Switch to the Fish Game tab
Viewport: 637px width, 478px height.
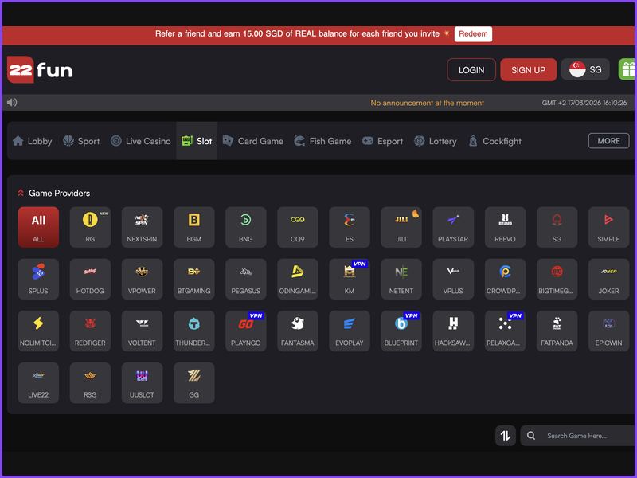(323, 141)
